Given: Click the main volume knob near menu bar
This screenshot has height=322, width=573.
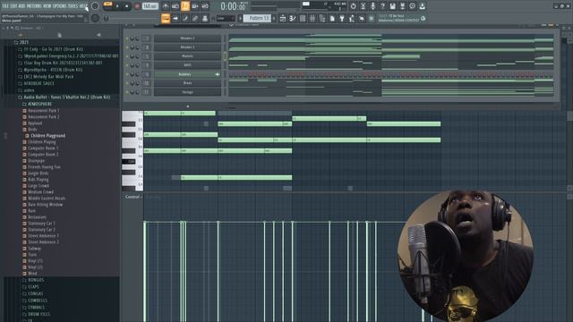Looking at the screenshot, I should 95,6.
